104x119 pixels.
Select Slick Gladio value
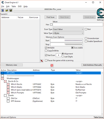pyautogui.click(x=80, y=87)
